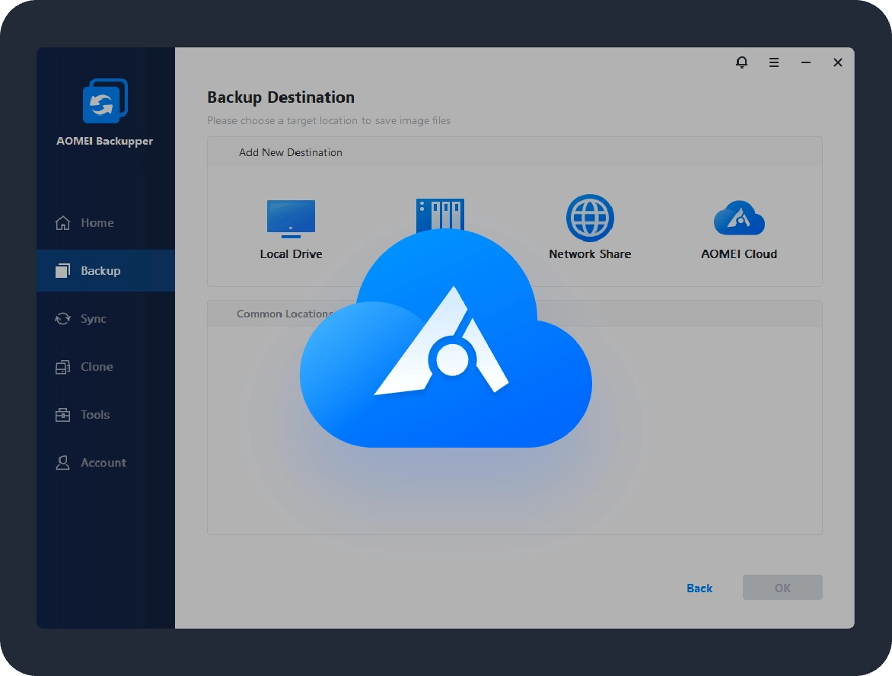Select the Network Share globe icon
892x676 pixels.
pyautogui.click(x=590, y=218)
